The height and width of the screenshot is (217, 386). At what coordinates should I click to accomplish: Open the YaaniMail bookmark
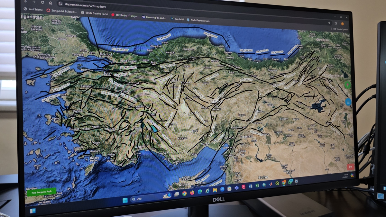[177, 19]
